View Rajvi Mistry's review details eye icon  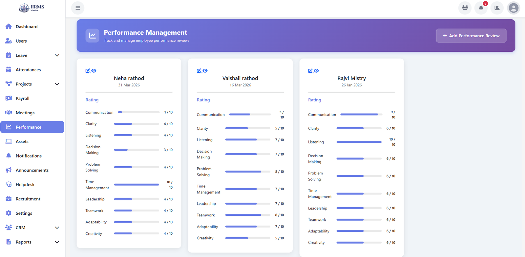click(316, 71)
